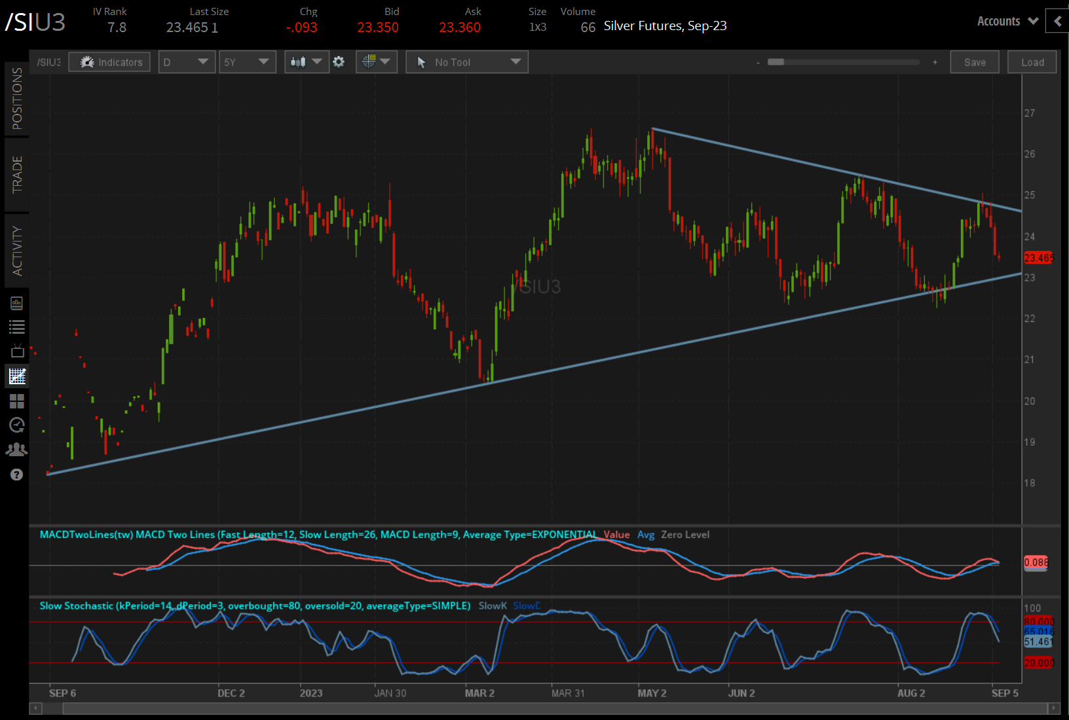Open the four-square grid view icon
Screen dimensions: 1069x720
point(17,401)
